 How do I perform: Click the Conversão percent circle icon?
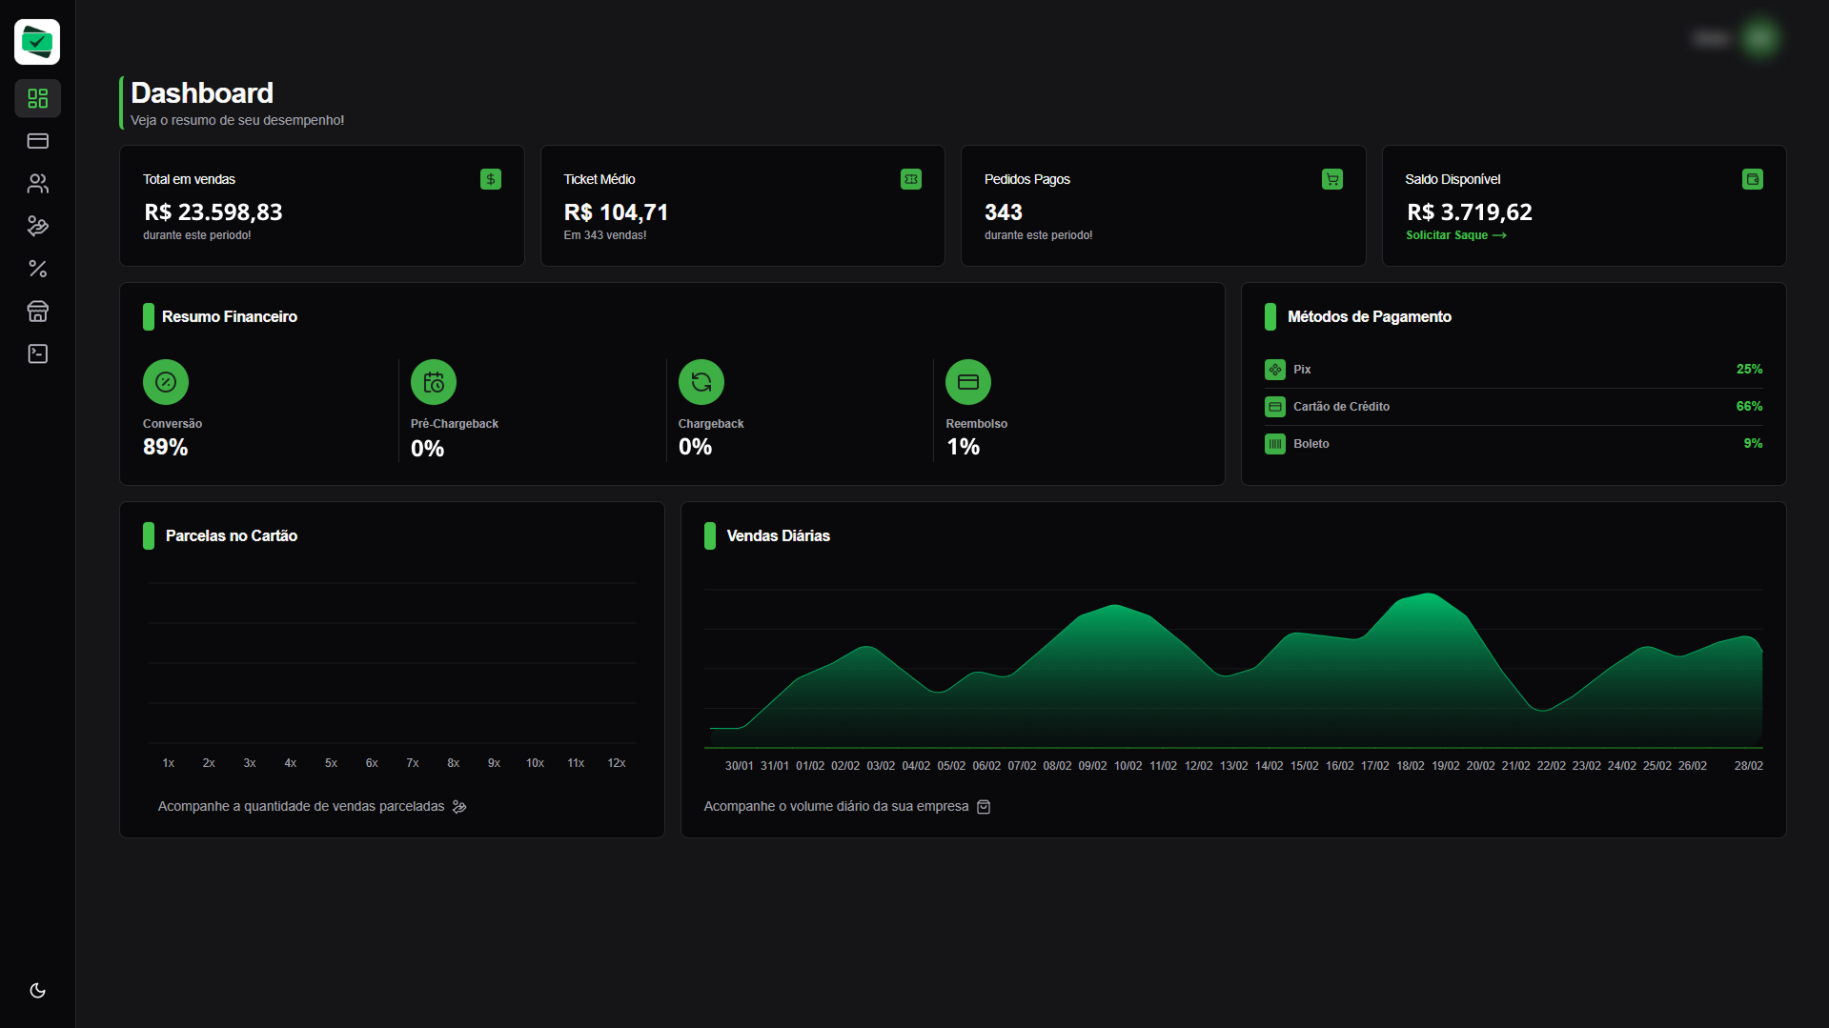tap(166, 382)
